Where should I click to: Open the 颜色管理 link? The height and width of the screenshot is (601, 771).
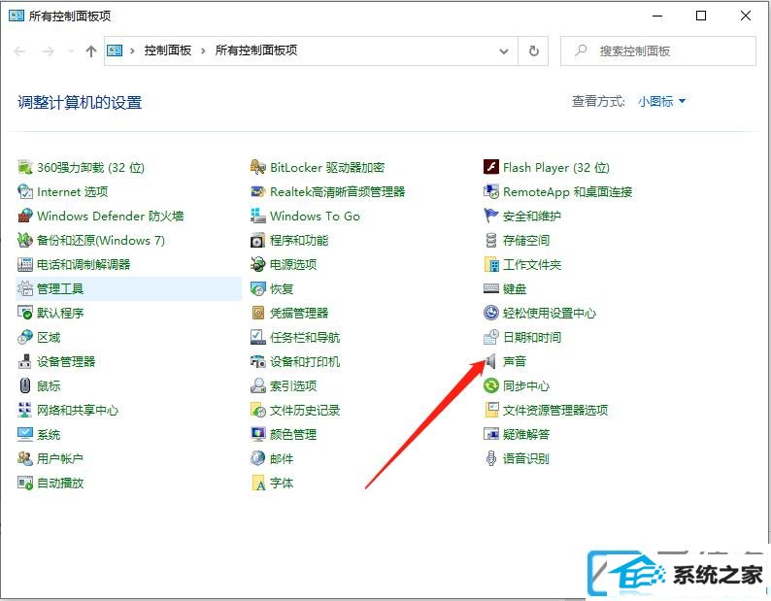(x=293, y=434)
